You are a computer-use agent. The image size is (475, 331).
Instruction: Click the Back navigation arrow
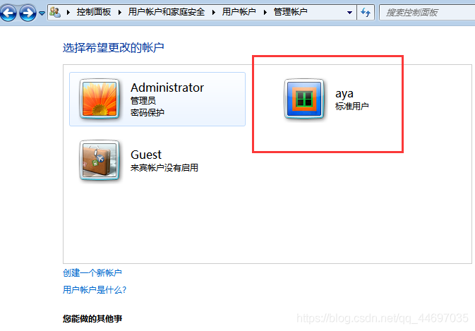(8, 13)
